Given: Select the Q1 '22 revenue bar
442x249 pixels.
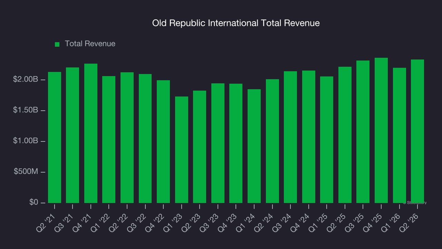Looking at the screenshot, I should [109, 139].
